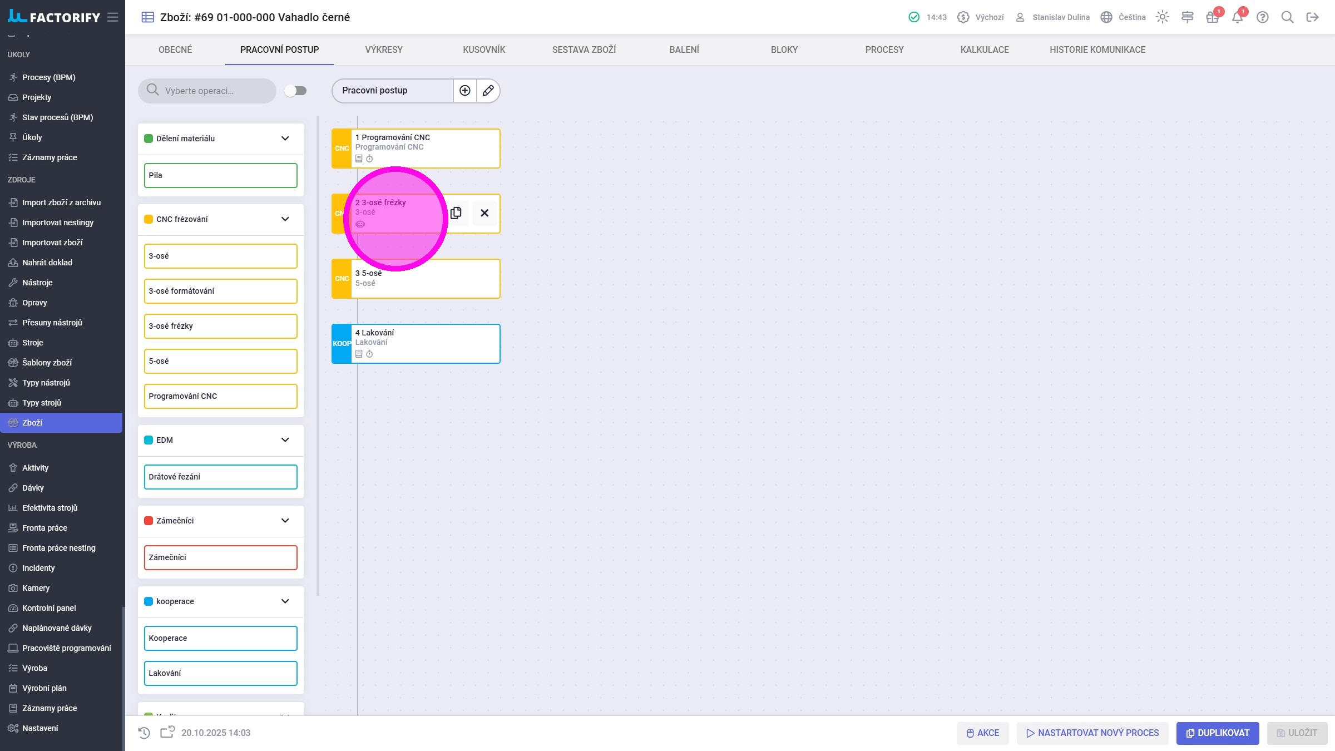Switch to the Kusovník tab
This screenshot has height=751, width=1335.
(484, 50)
